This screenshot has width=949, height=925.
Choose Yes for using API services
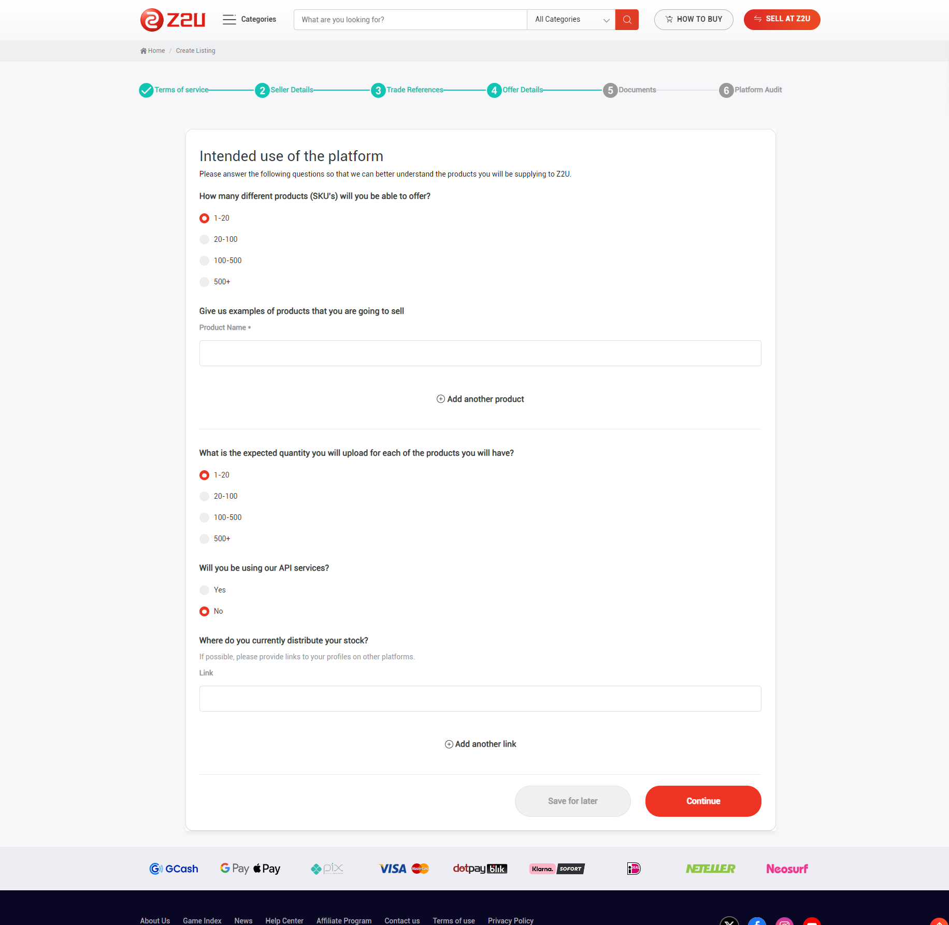click(205, 590)
